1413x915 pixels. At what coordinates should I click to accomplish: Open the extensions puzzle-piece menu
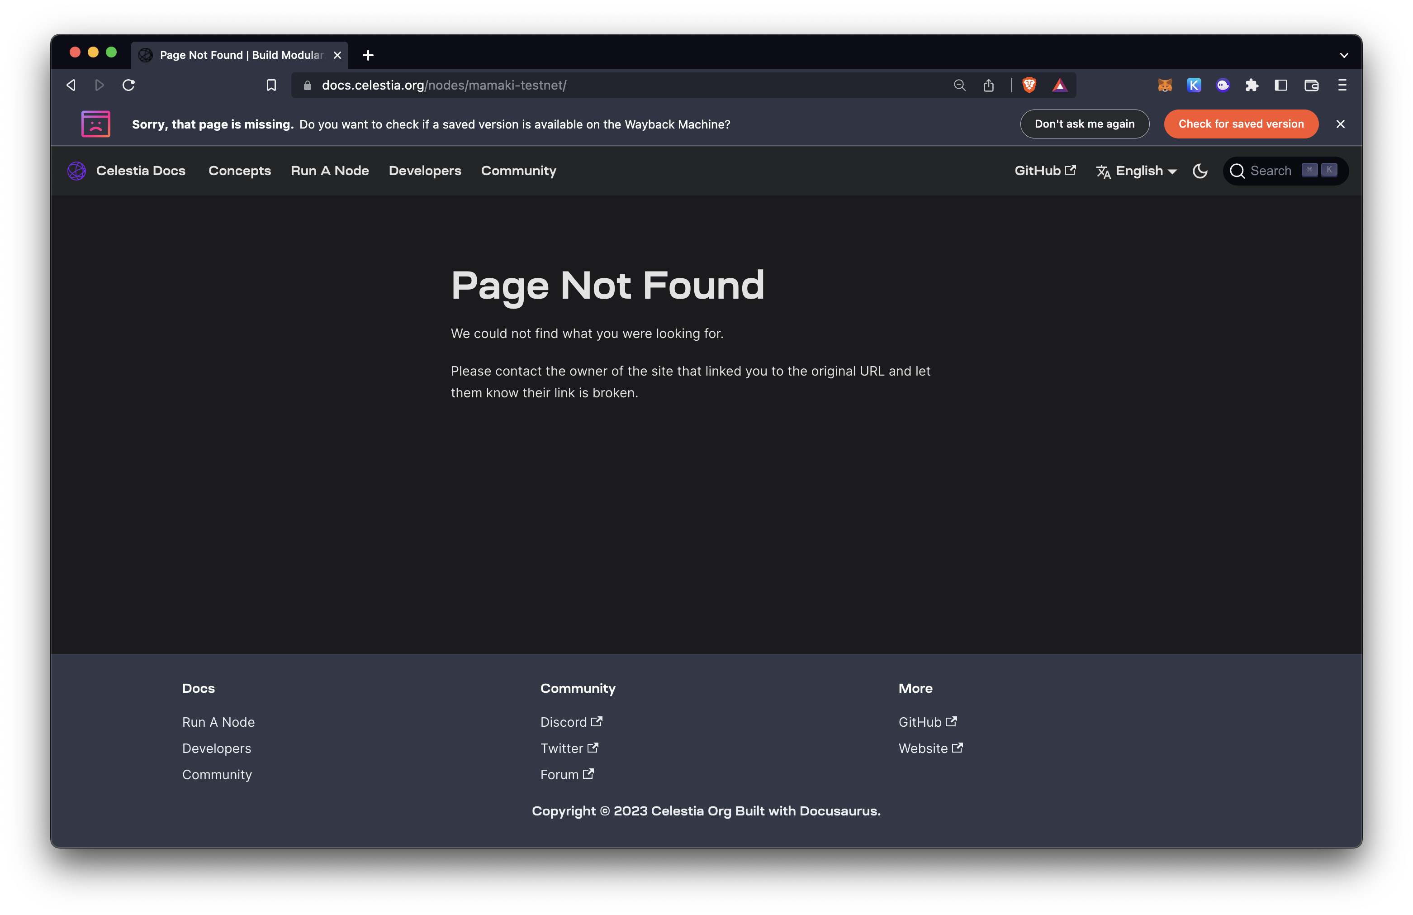click(1252, 85)
